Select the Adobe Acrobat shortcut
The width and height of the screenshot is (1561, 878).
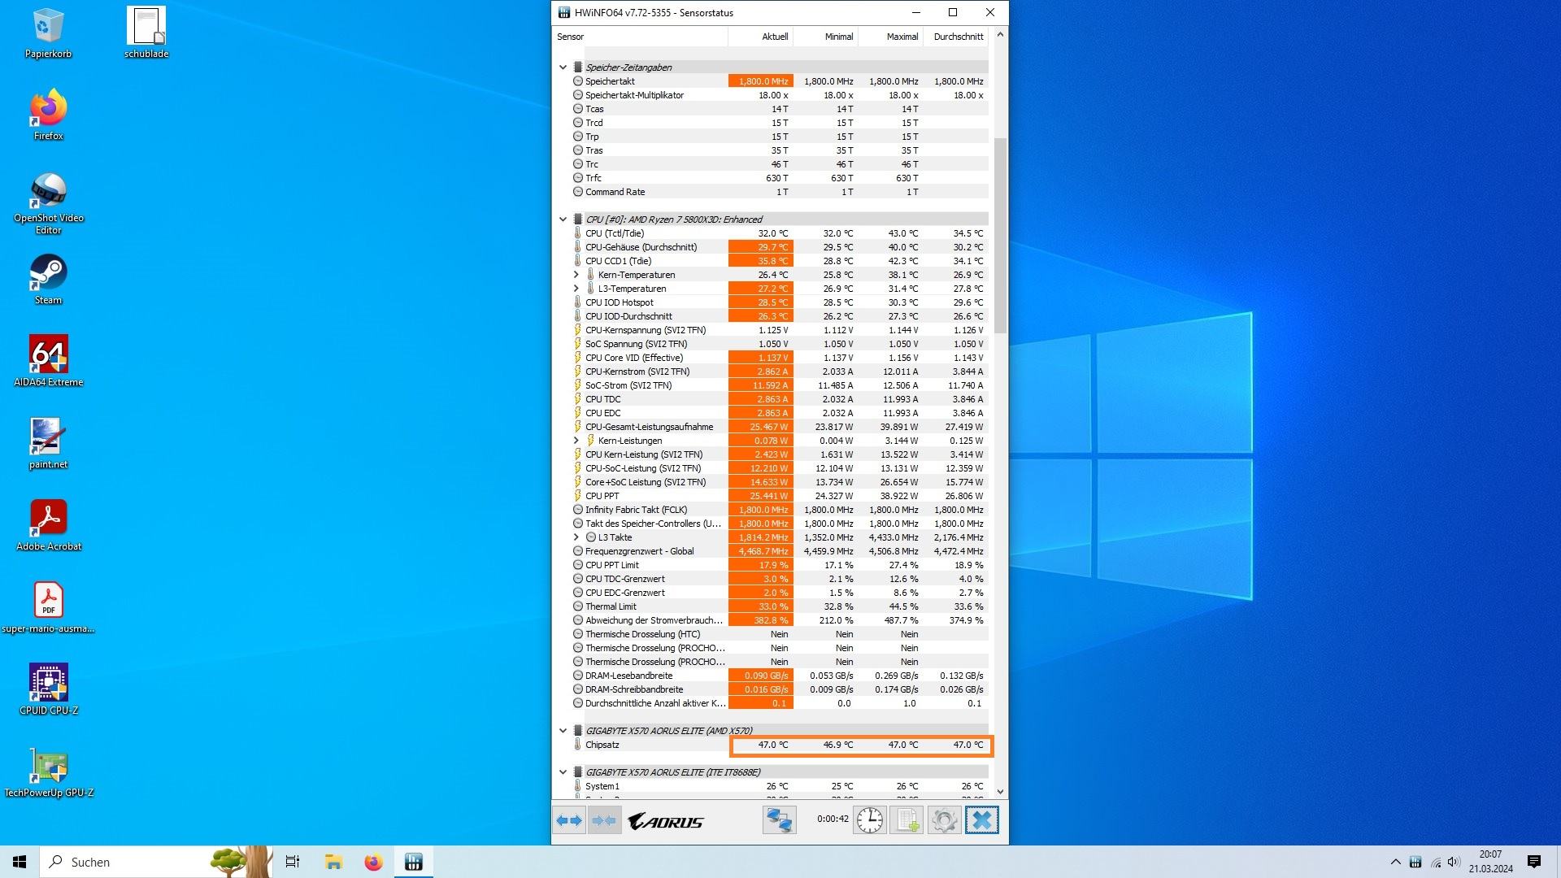48,525
